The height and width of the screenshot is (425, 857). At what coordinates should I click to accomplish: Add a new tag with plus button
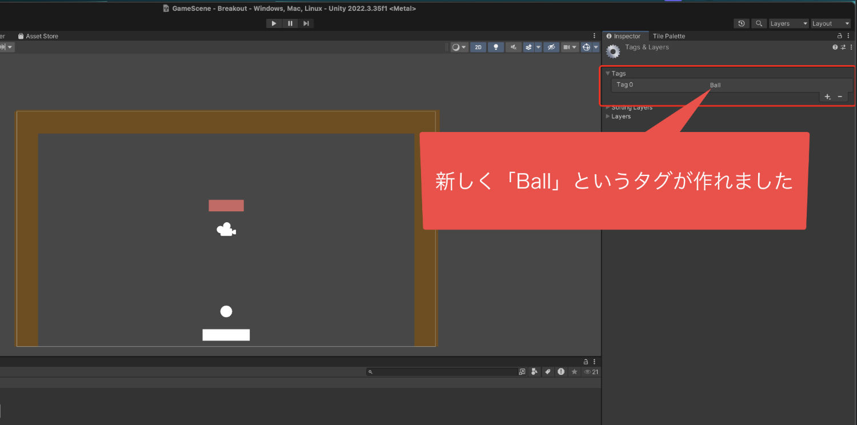point(827,97)
